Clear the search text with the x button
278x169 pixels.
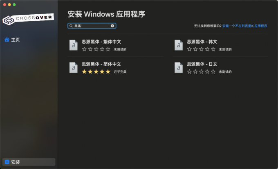pyautogui.click(x=112, y=26)
